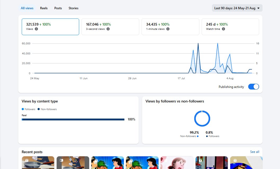Toggle the Publishing activity switch
Viewport: 280px width, 169px height.
click(254, 87)
